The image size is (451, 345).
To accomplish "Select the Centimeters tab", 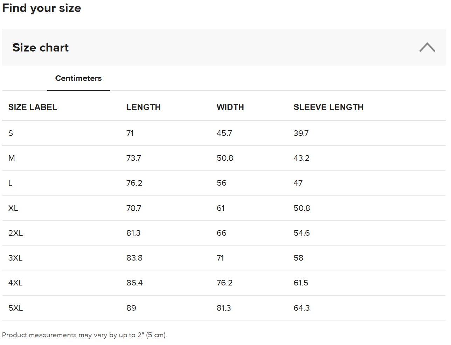I will pyautogui.click(x=78, y=78).
